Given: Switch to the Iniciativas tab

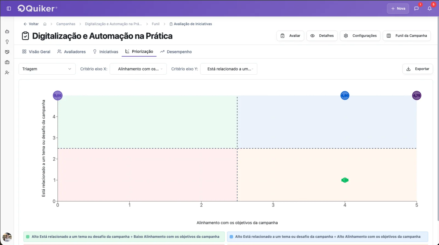Looking at the screenshot, I should tap(106, 52).
